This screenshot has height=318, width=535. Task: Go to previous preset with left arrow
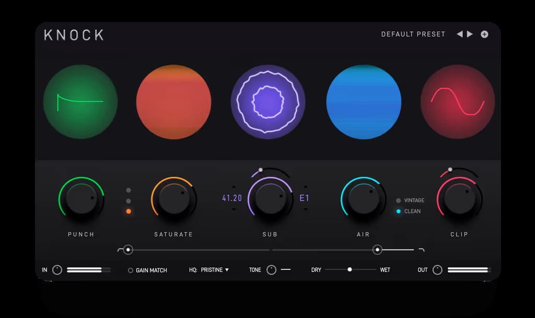click(x=460, y=34)
